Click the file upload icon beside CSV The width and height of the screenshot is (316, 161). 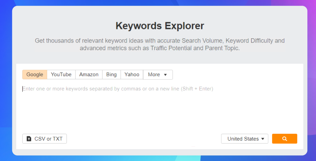[29, 139]
